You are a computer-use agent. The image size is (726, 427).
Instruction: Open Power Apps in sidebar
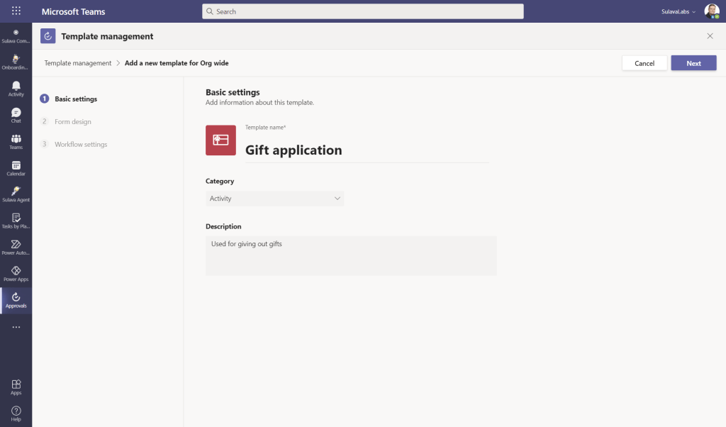tap(16, 273)
